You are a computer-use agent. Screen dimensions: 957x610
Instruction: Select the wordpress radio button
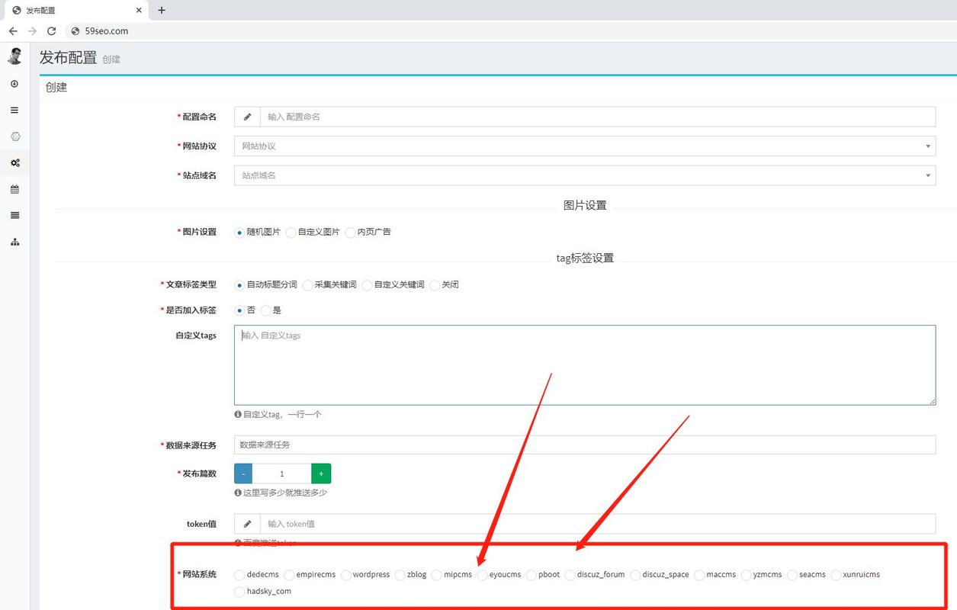[x=345, y=575]
